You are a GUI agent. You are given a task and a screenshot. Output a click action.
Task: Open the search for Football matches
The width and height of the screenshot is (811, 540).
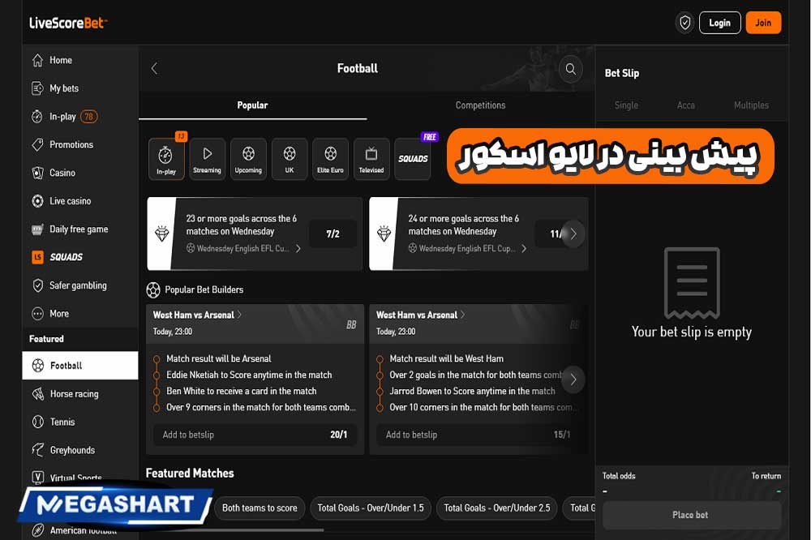(570, 69)
